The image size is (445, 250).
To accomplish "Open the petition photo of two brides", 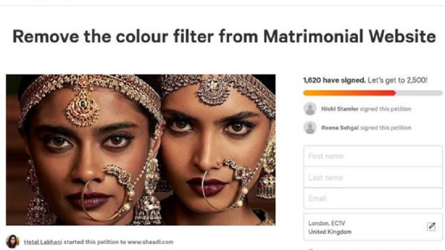I will point(140,150).
